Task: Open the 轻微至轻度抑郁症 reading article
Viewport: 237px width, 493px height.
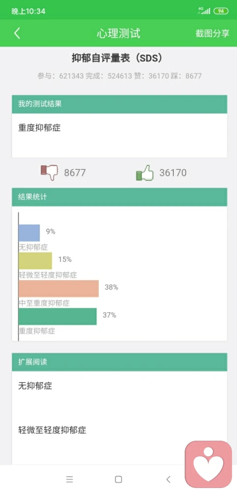Action: 52,430
